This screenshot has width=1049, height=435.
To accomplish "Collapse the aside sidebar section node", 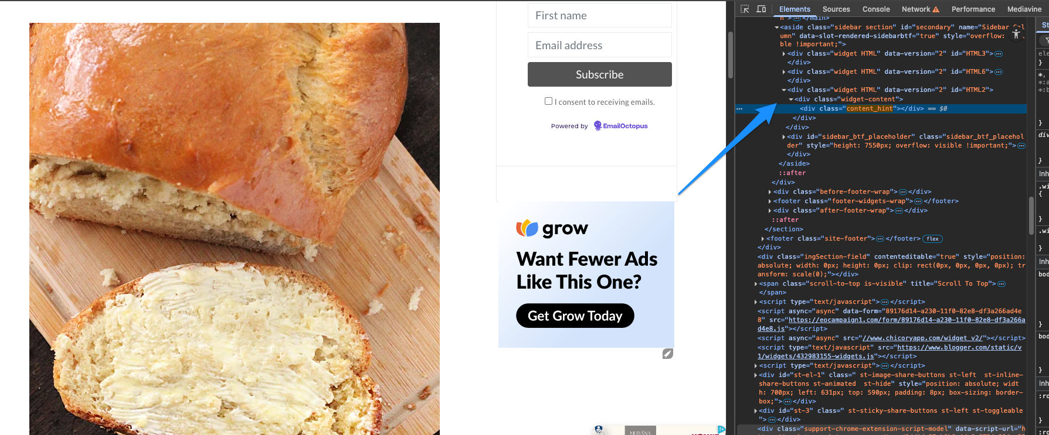I will coord(777,28).
